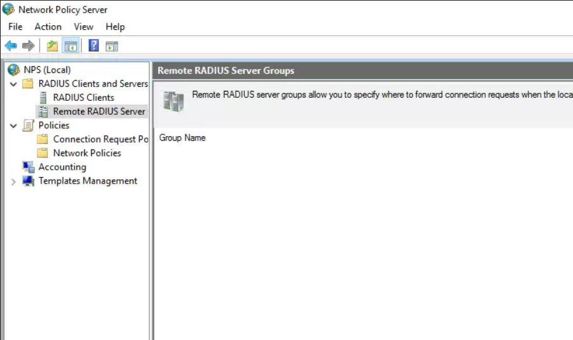Click the server groups icon in description panel

point(173,102)
